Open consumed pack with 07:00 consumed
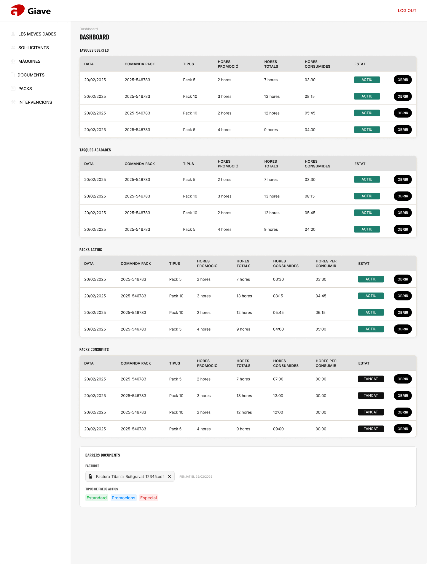427x564 pixels. (403, 379)
